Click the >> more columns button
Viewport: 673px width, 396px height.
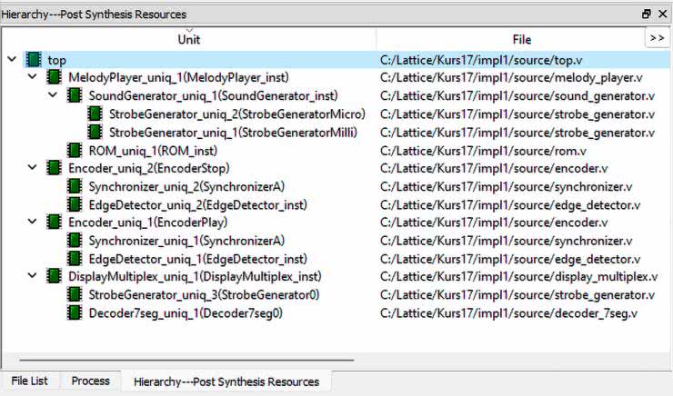658,38
